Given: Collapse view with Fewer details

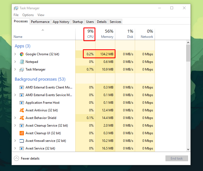Looking at the screenshot, I should pos(27,158).
